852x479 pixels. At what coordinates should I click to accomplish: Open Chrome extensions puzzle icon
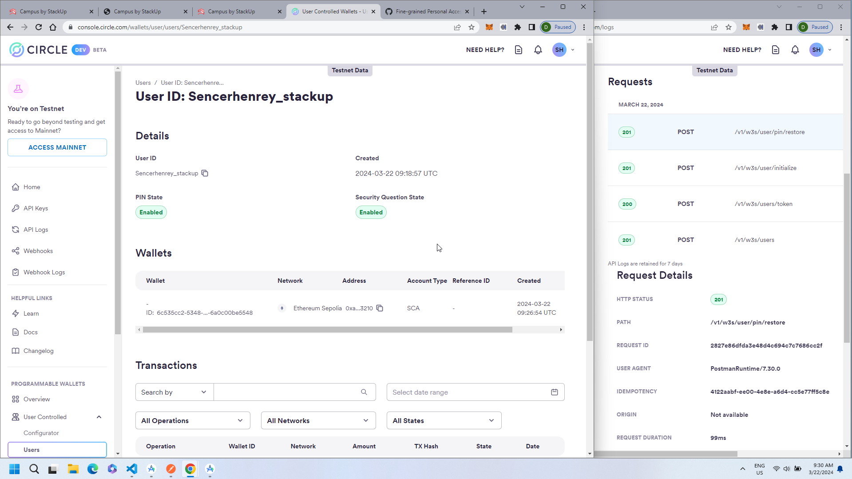(518, 27)
